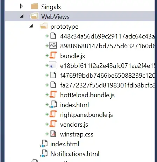The image size is (157, 162).
Task: Expand the Singals folder arrow
Action: [x=21, y=6]
